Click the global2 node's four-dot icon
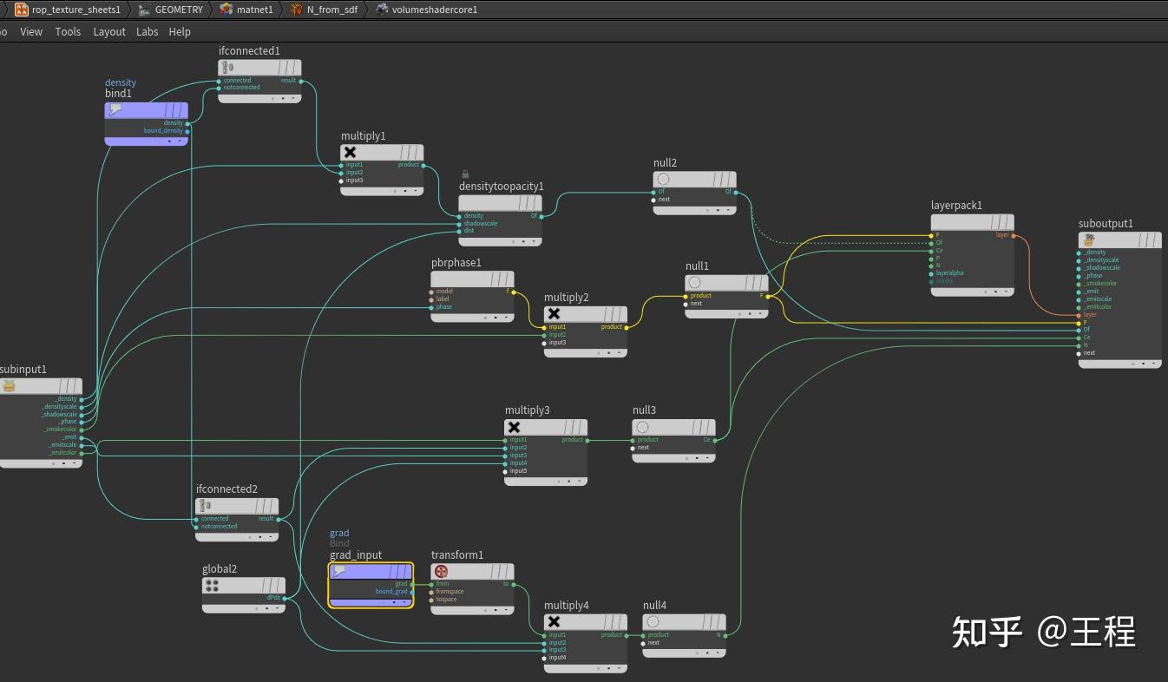1168x682 pixels. pyautogui.click(x=212, y=586)
